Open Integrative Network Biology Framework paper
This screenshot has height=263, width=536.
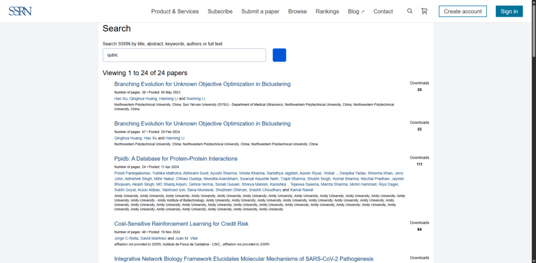tap(244, 259)
